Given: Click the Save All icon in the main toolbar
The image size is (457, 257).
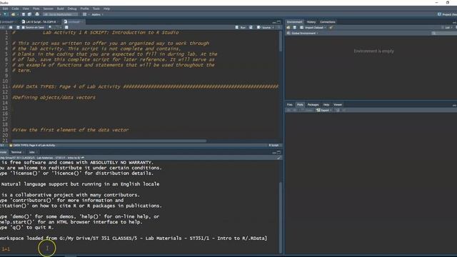Looking at the screenshot, I should coord(29,14).
